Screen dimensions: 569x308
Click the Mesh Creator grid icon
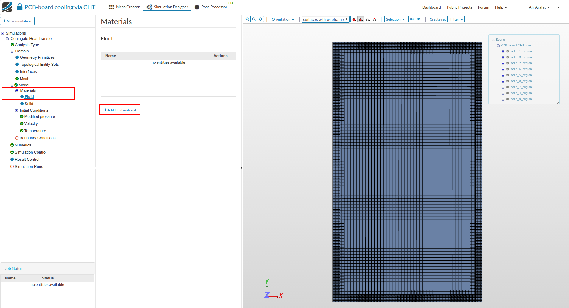click(x=111, y=7)
